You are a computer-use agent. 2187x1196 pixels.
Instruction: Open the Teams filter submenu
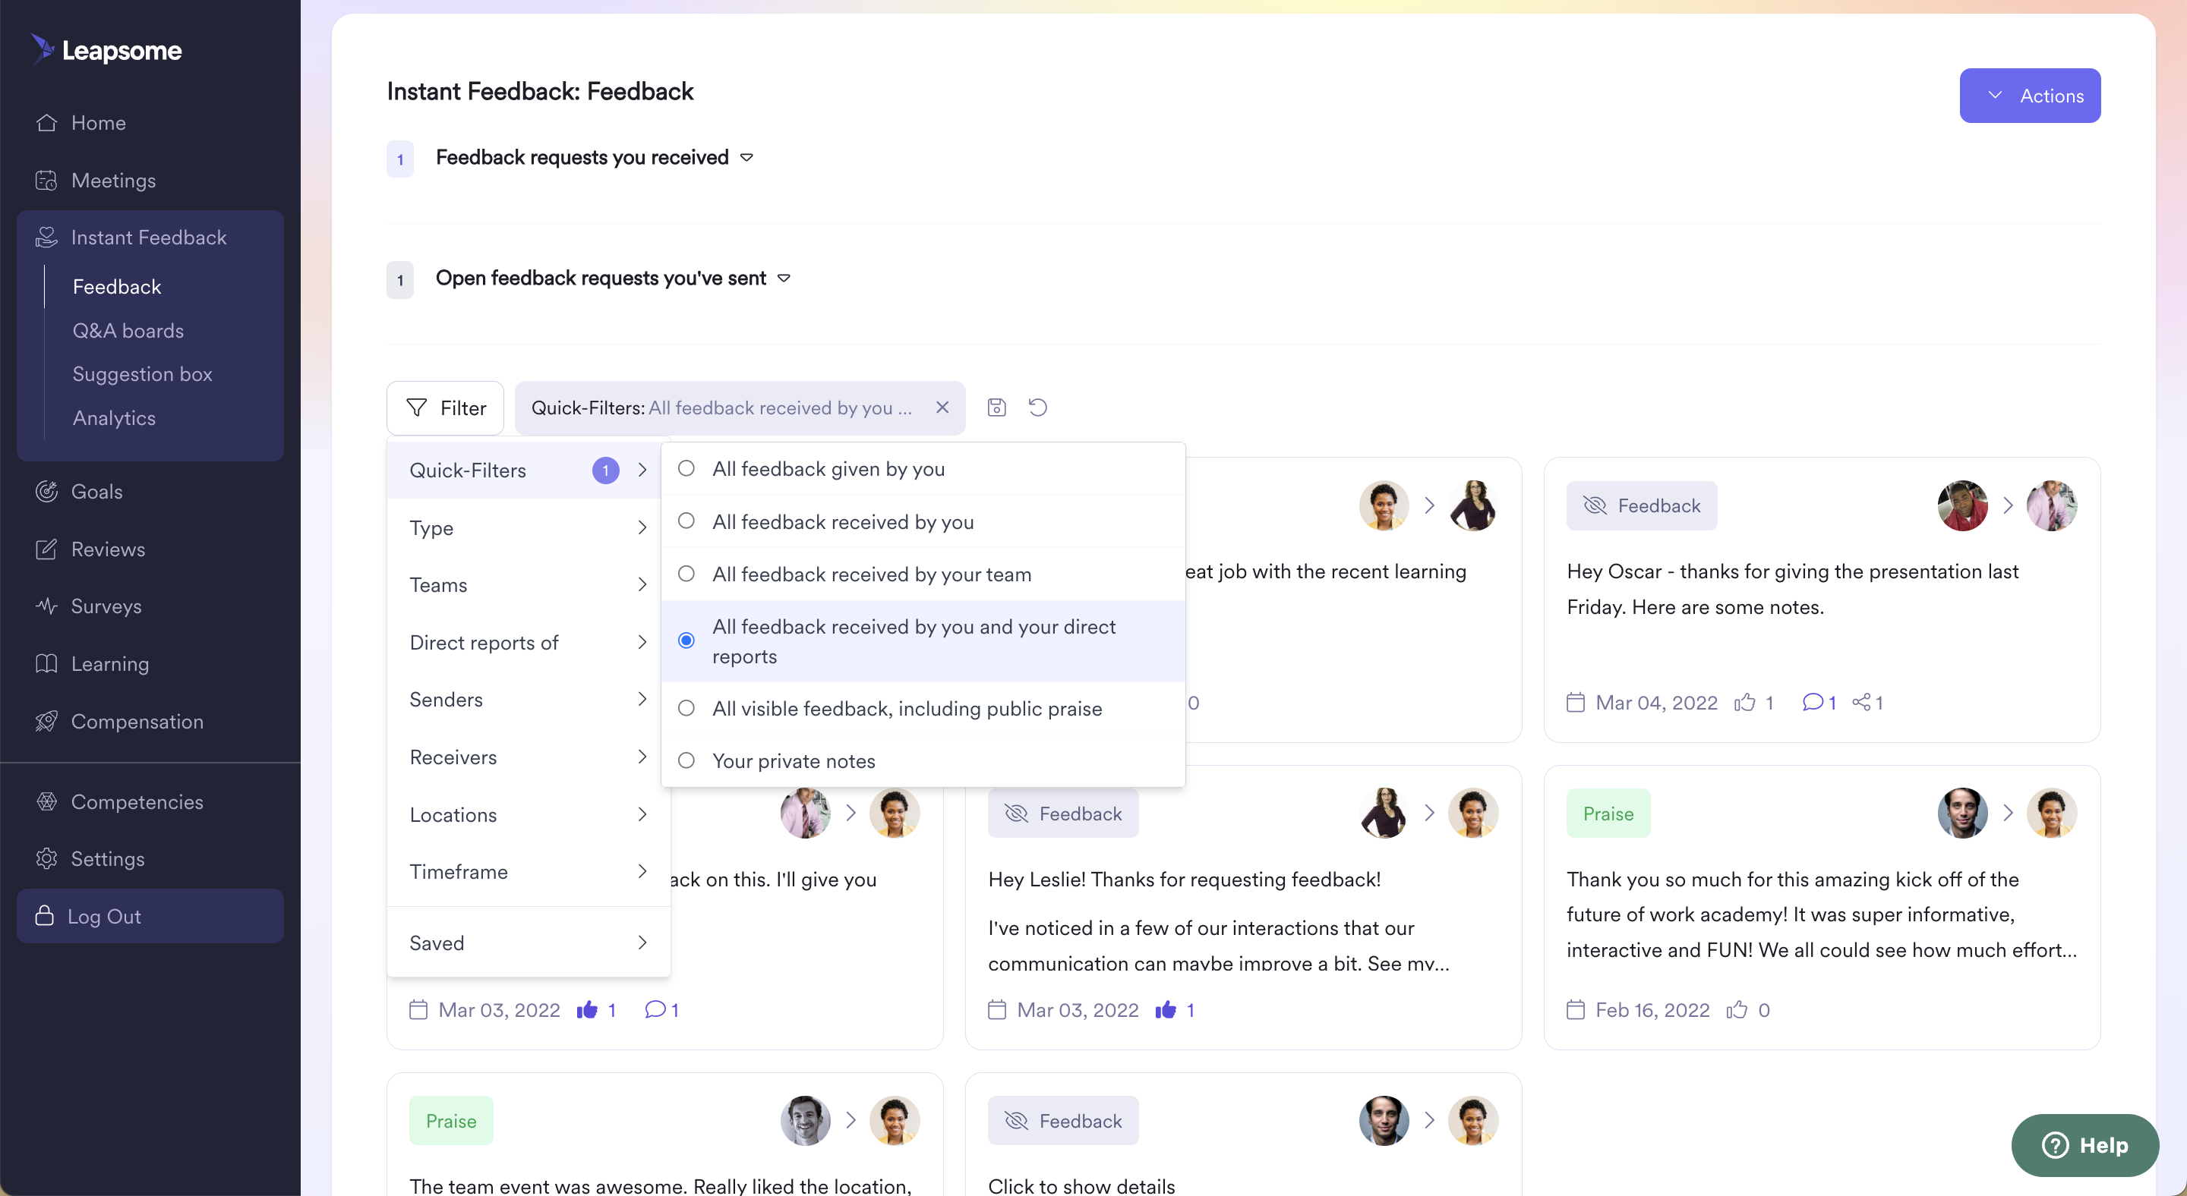click(x=528, y=584)
